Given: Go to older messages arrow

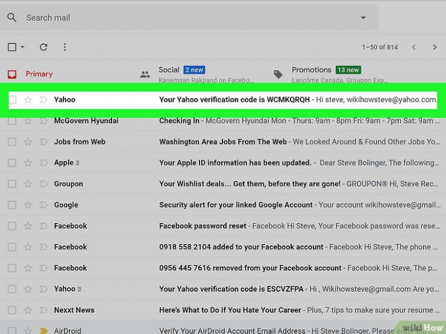Looking at the screenshot, I should 435,47.
